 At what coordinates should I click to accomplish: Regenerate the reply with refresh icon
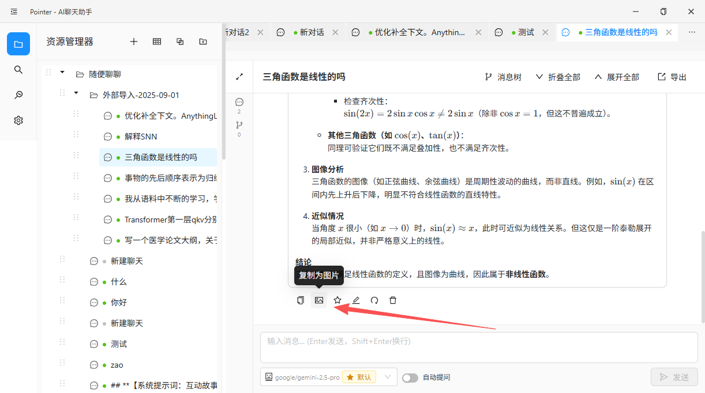[x=374, y=300]
